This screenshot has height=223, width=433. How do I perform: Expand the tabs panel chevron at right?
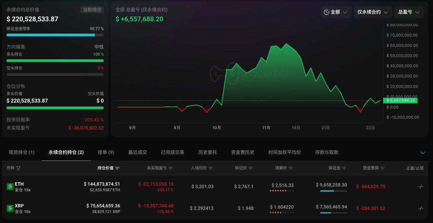[423, 153]
